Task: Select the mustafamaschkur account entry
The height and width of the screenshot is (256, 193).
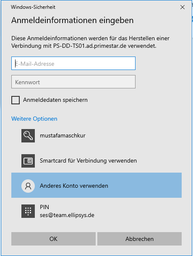Action: (x=63, y=135)
